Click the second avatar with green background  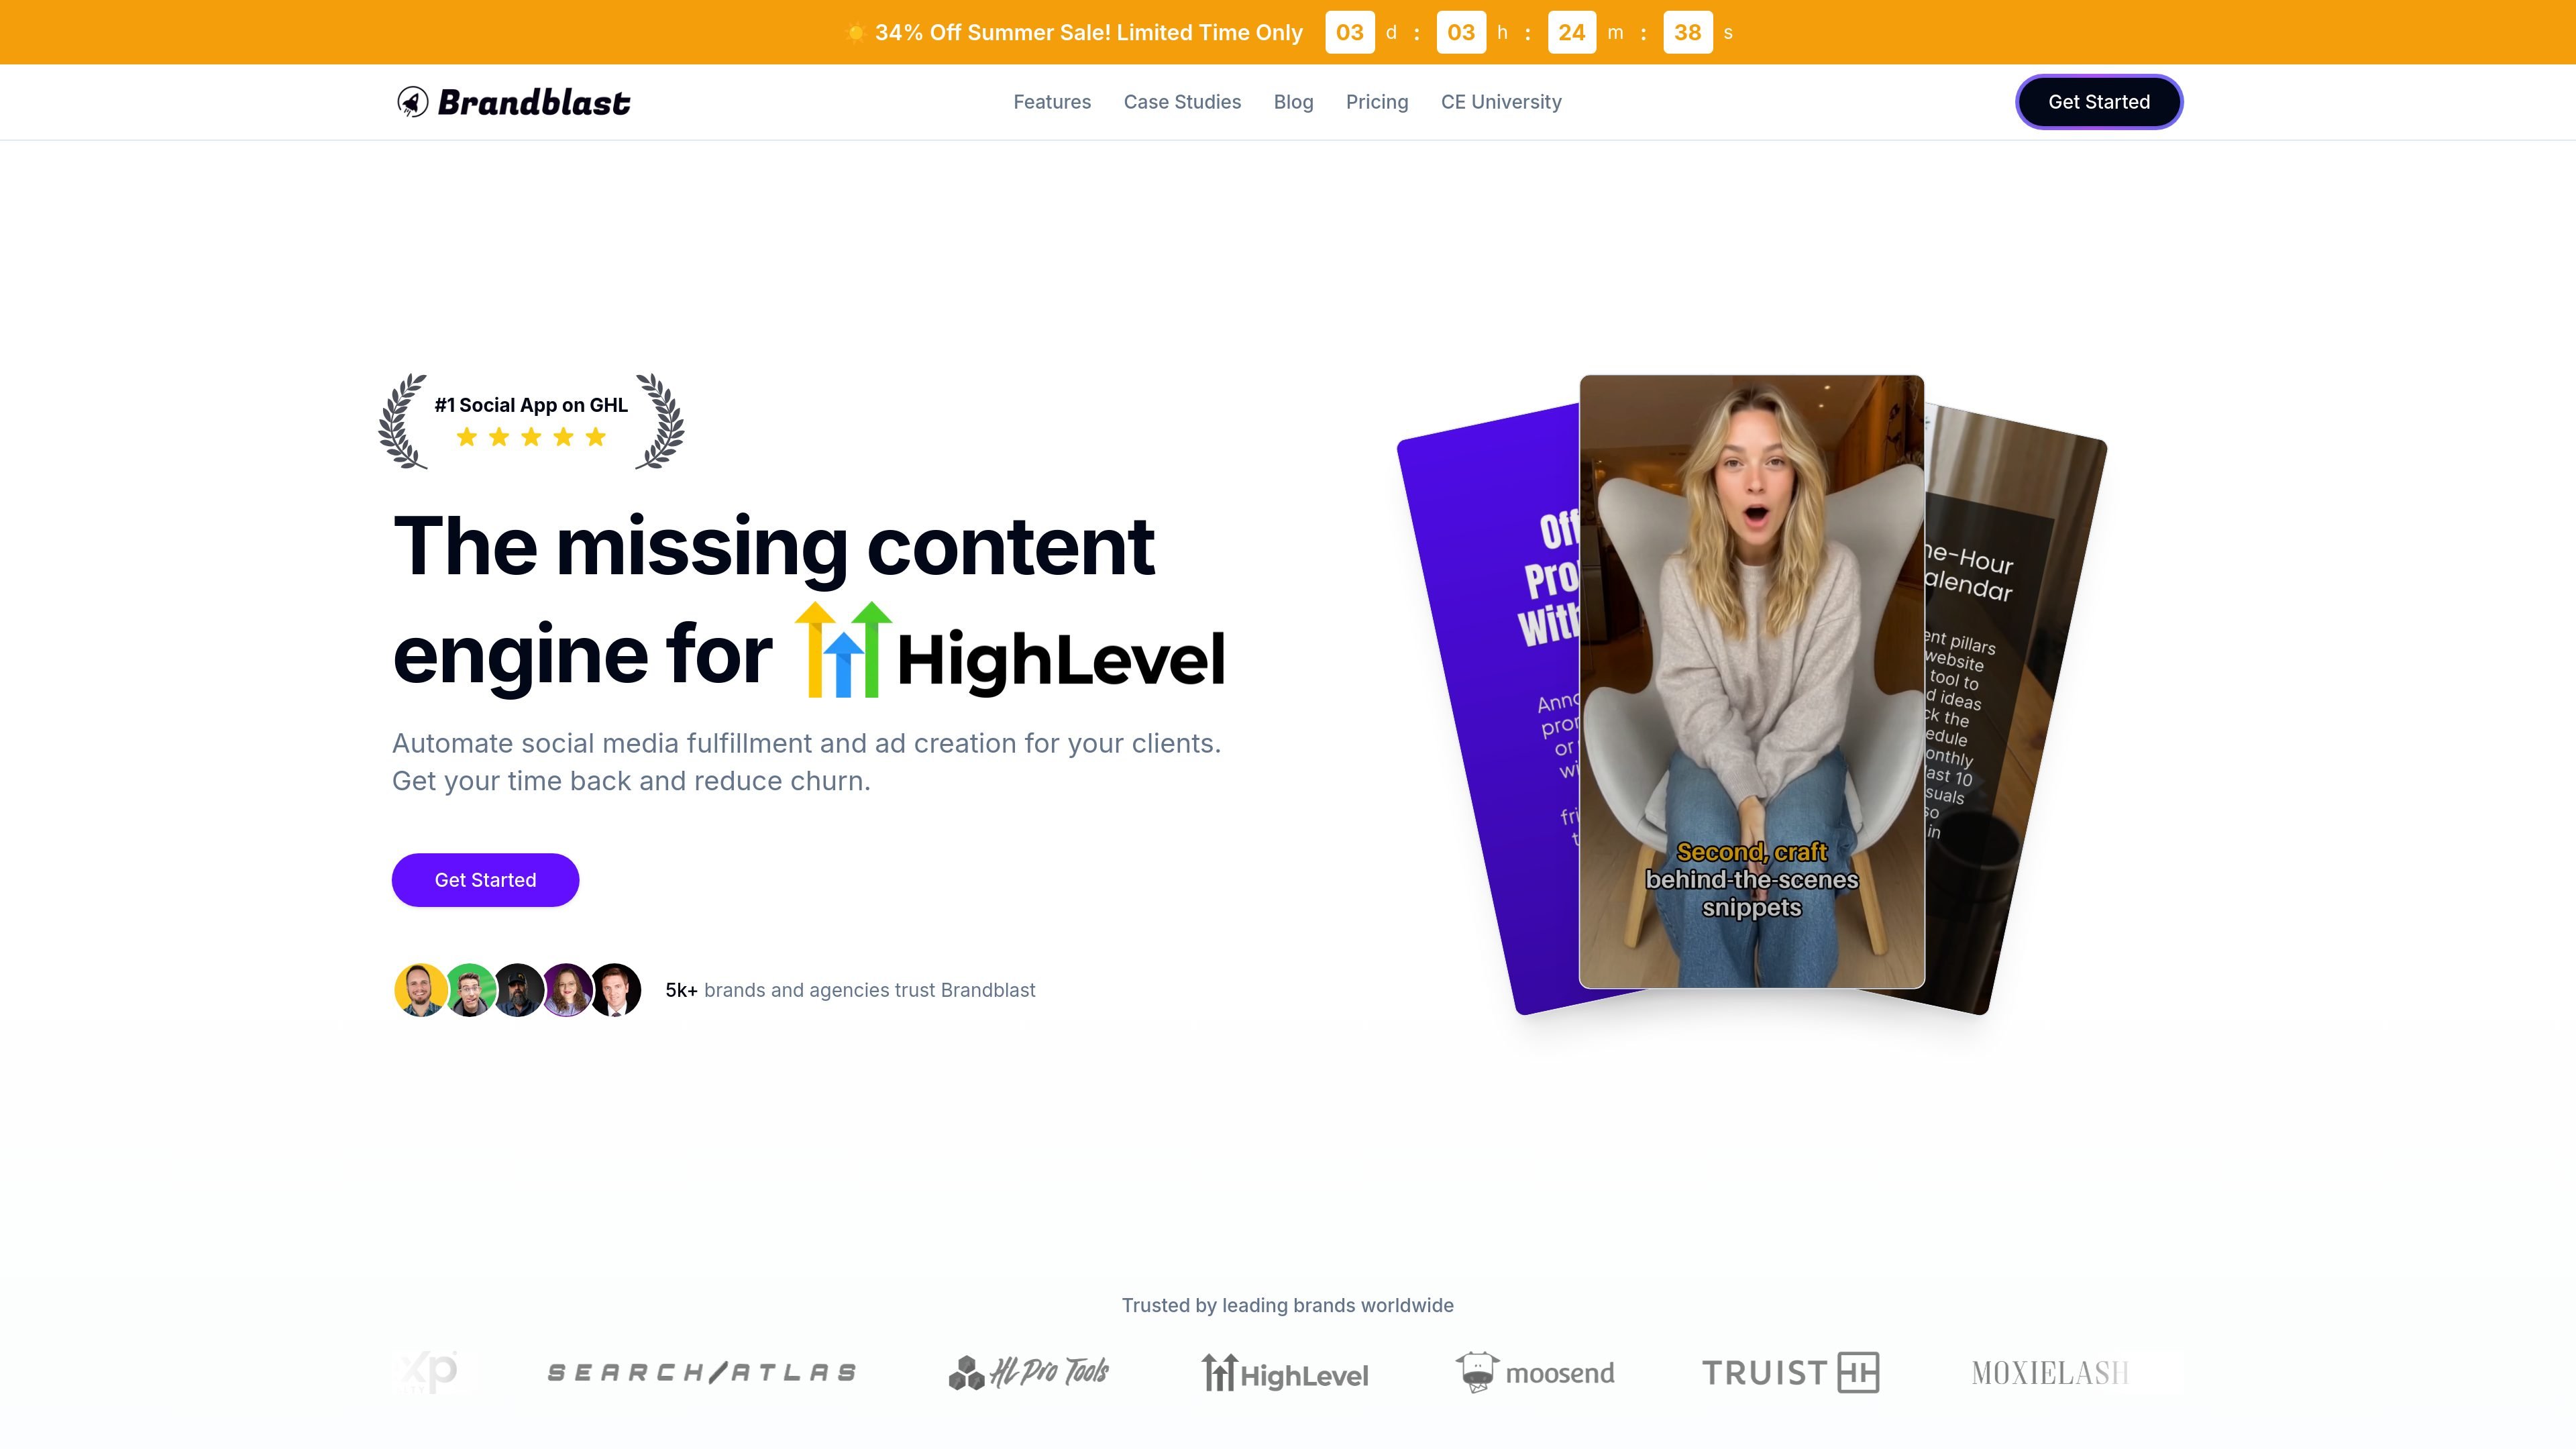470,990
